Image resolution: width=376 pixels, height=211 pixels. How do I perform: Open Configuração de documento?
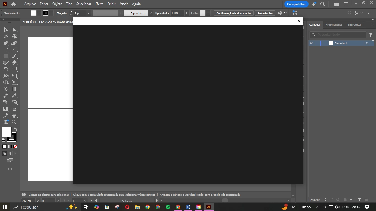pyautogui.click(x=233, y=13)
